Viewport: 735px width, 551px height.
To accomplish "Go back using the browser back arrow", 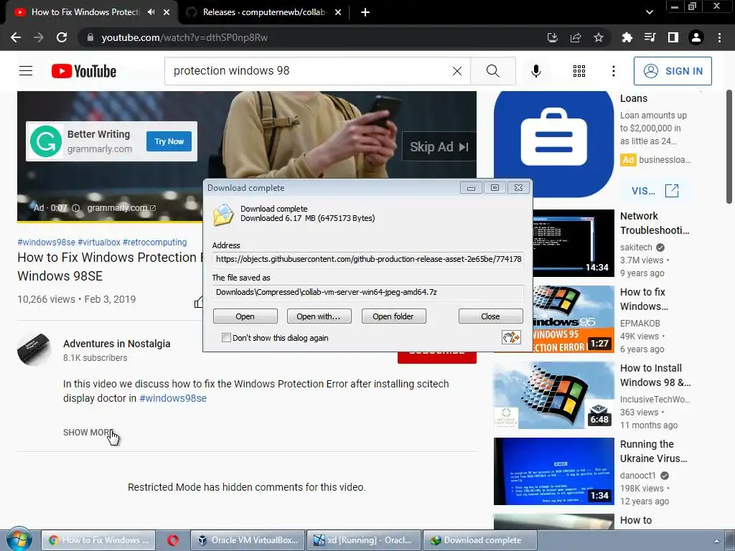I will coord(16,37).
